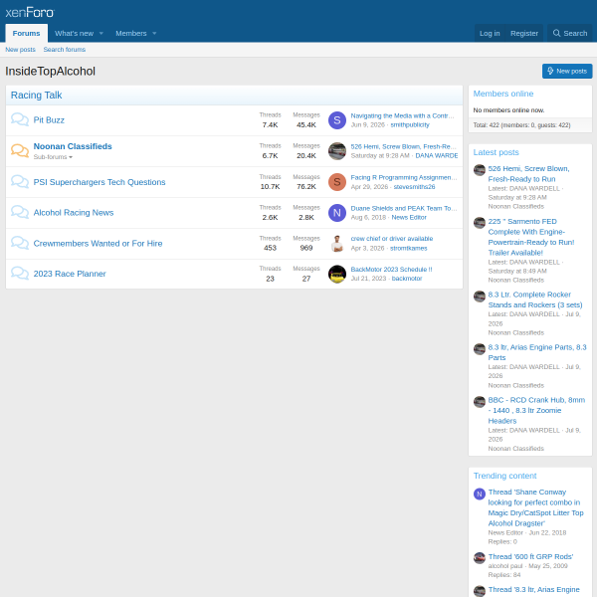Click the News Editor N avatar in Alcohol Racing News
Screen dimensions: 597x597
tap(337, 213)
